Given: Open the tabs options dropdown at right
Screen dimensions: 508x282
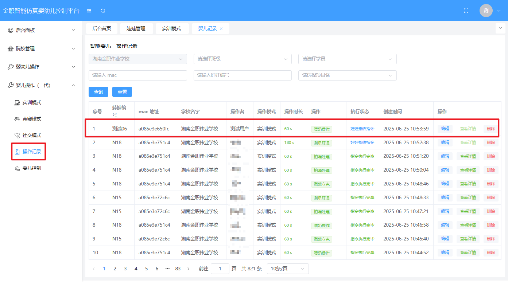Looking at the screenshot, I should 500,28.
